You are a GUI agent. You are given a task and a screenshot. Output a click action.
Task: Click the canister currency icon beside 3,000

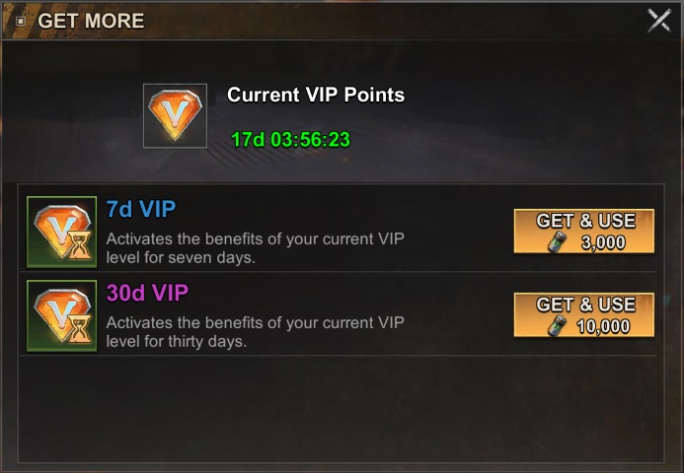[557, 242]
